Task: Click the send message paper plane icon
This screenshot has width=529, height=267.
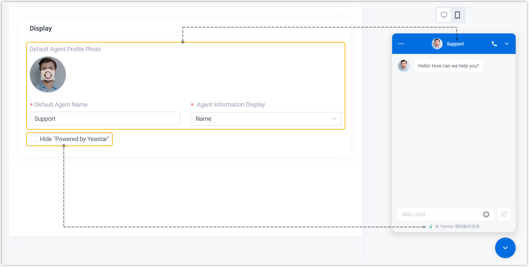Action: pyautogui.click(x=504, y=214)
